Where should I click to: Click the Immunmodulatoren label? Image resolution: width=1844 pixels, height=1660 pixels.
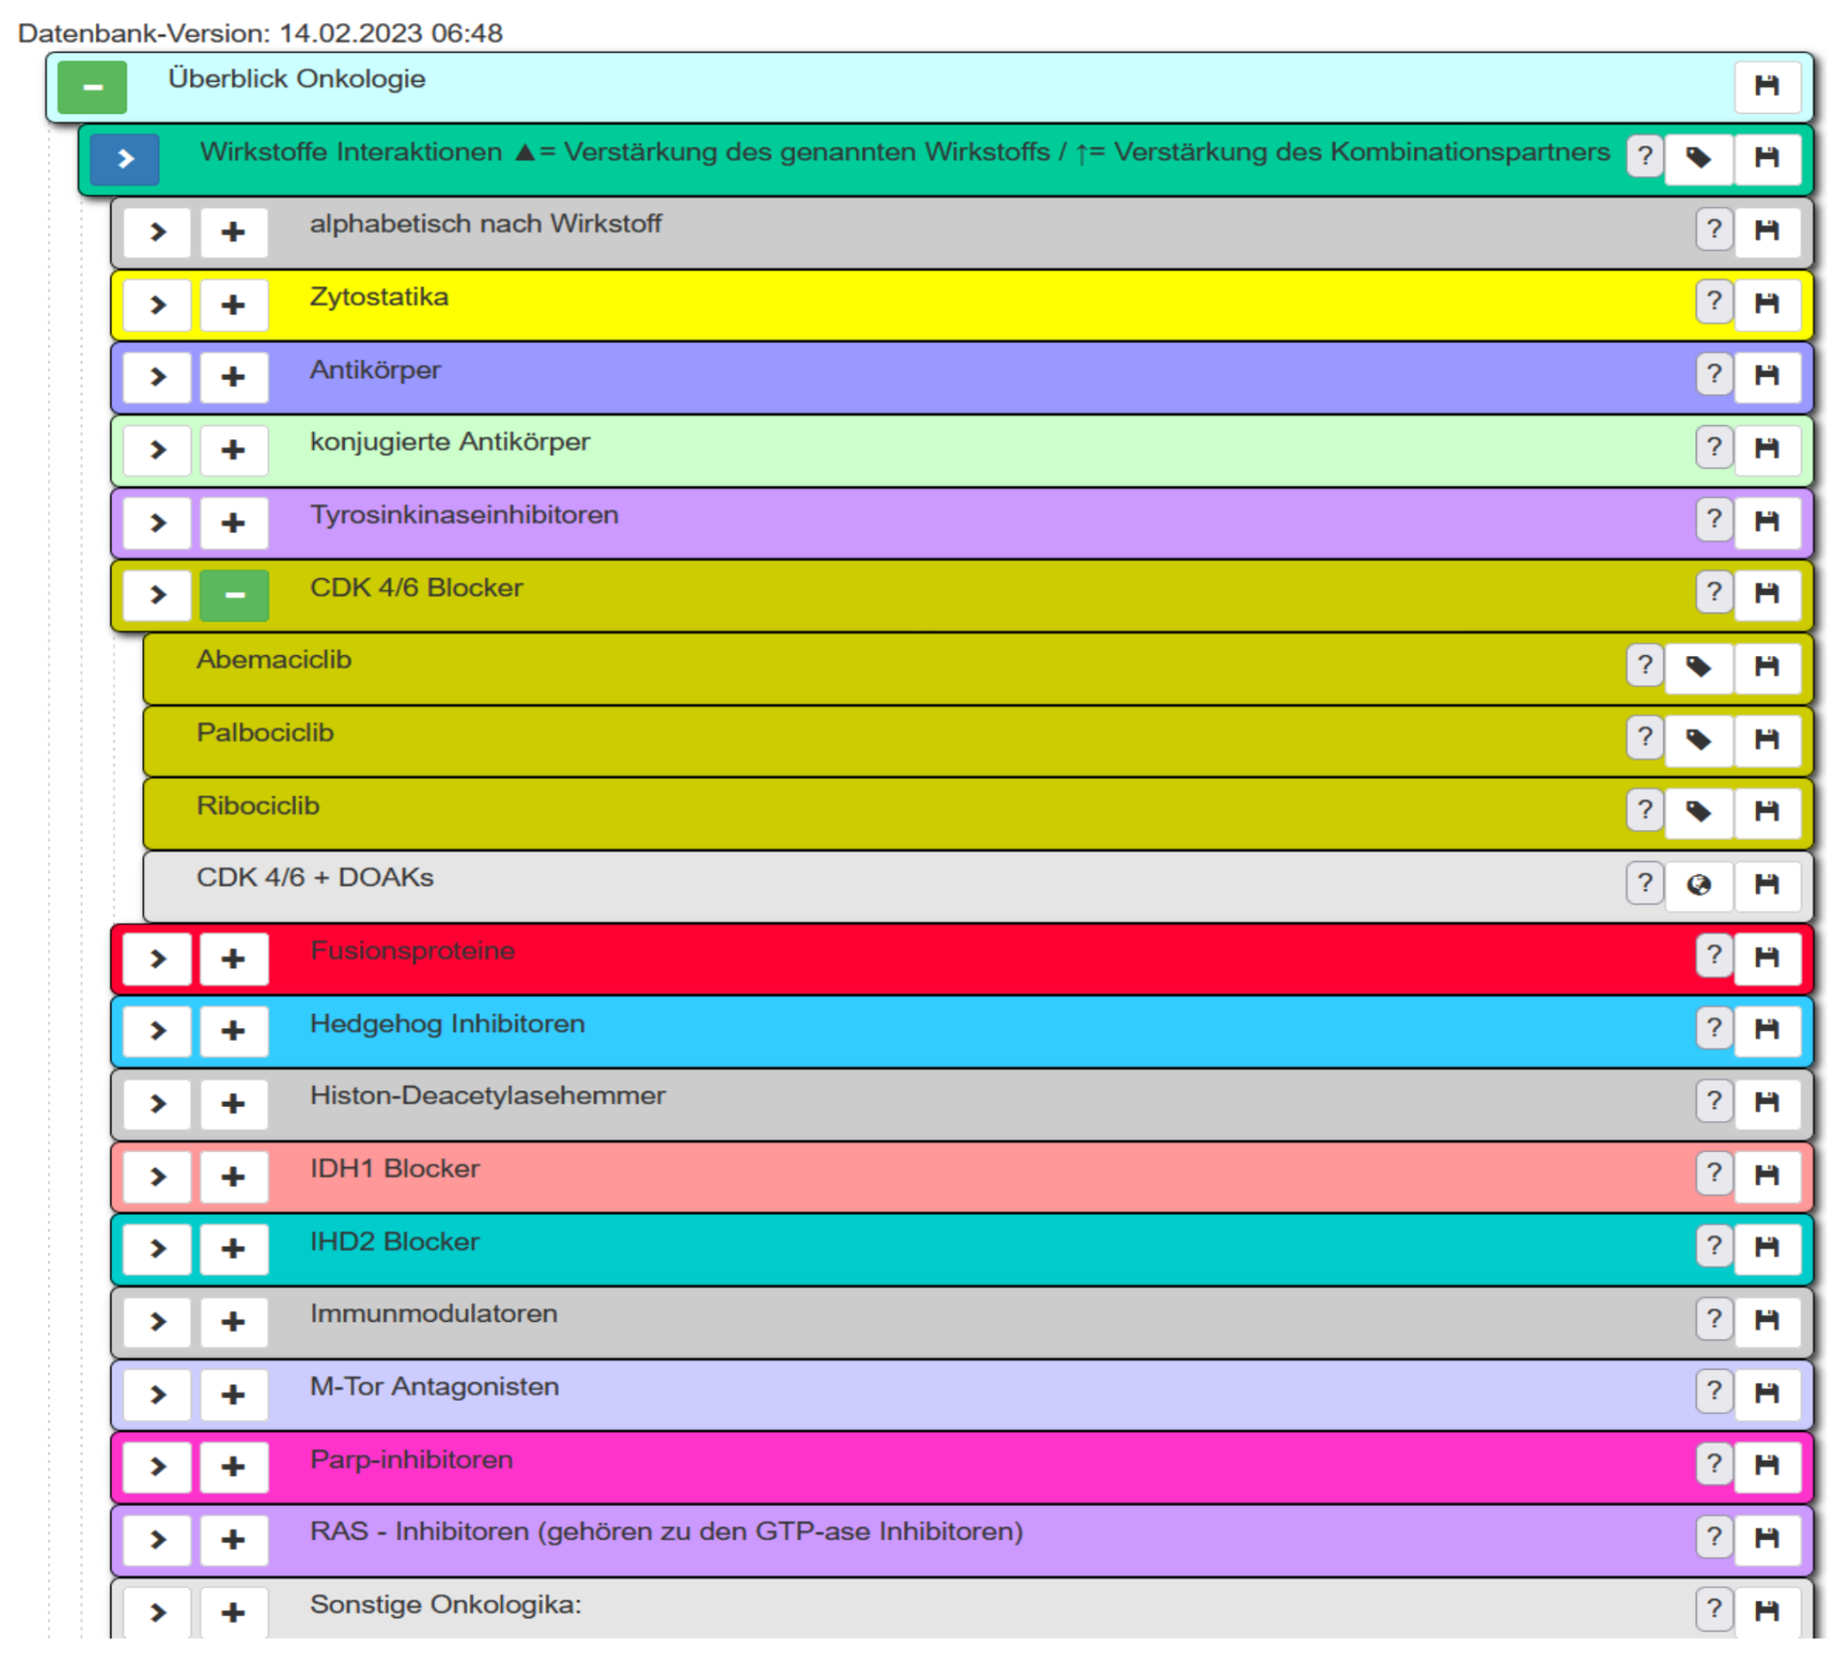click(433, 1314)
